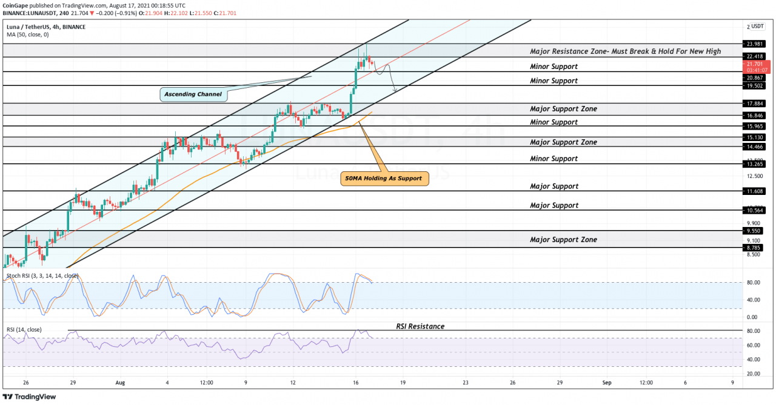Click the 17.884 price level tag

755,104
